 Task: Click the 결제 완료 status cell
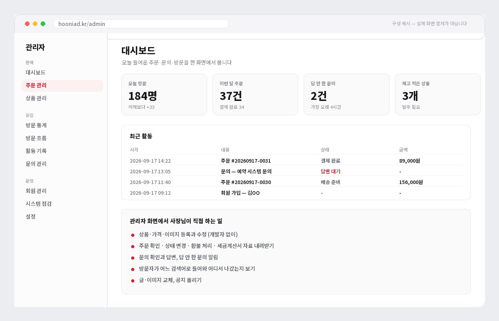coord(330,161)
